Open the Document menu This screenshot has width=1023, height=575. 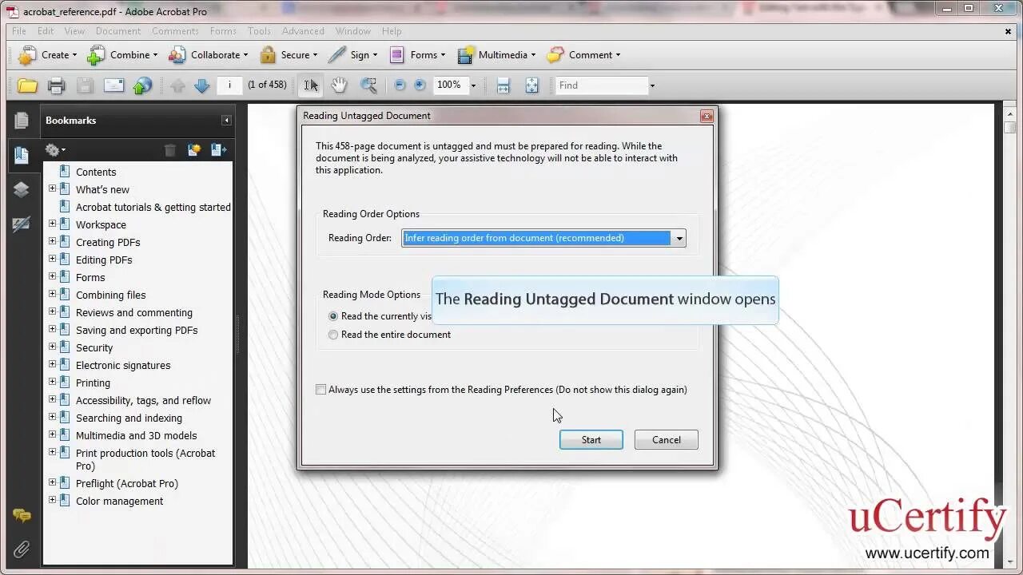point(118,31)
